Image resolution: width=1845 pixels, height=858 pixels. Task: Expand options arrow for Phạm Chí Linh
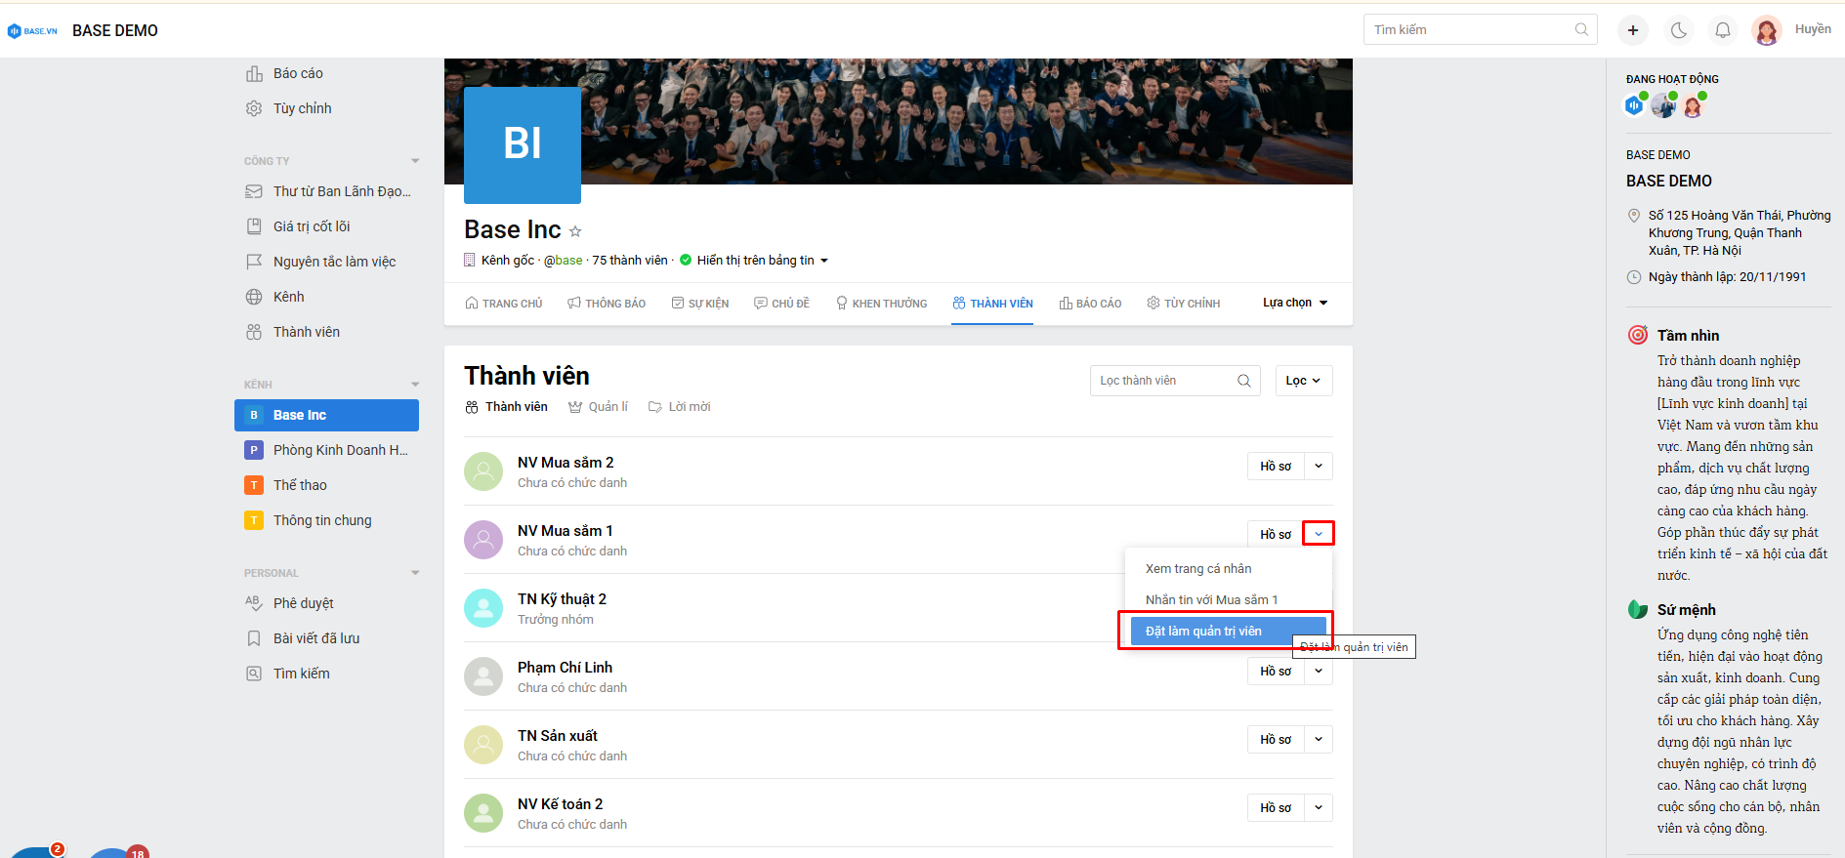1319,671
